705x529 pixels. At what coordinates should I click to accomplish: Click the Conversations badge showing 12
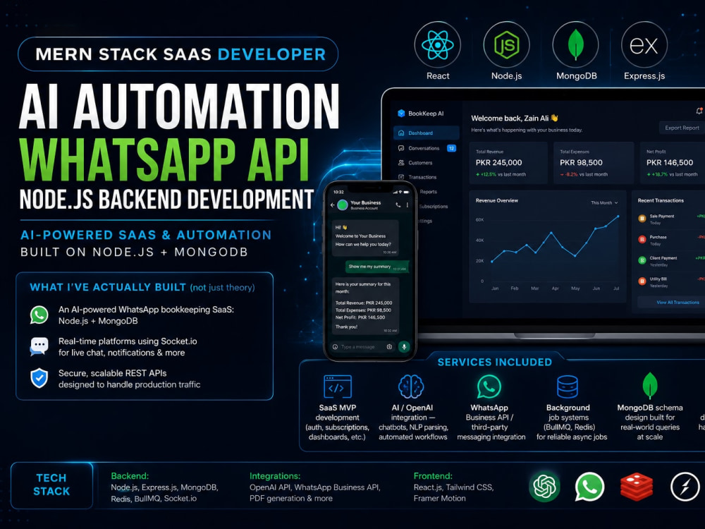tap(451, 148)
